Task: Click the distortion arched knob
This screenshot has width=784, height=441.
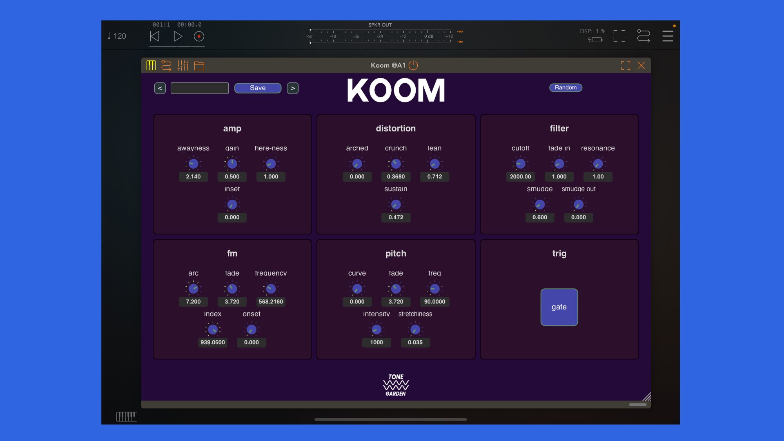Action: pyautogui.click(x=357, y=164)
